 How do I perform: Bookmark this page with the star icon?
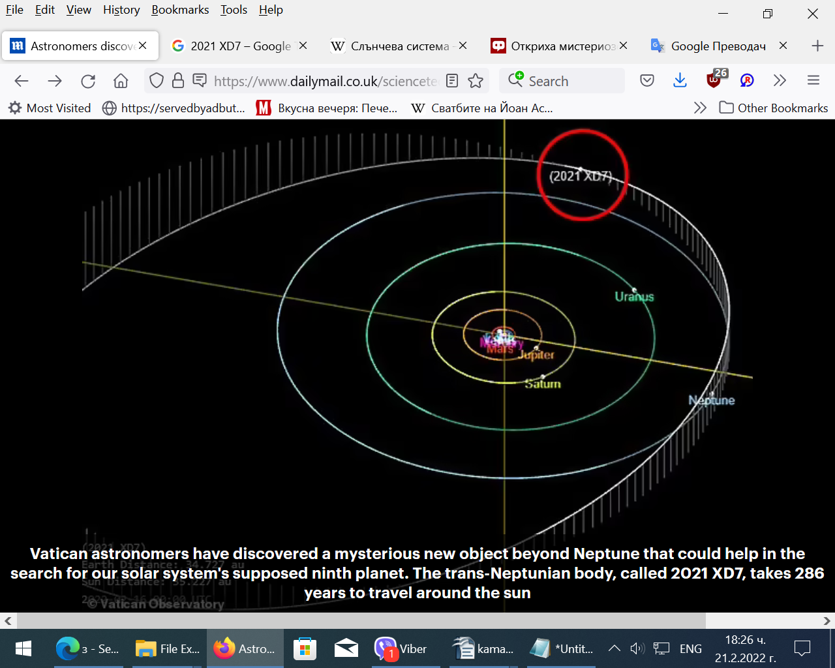(476, 81)
